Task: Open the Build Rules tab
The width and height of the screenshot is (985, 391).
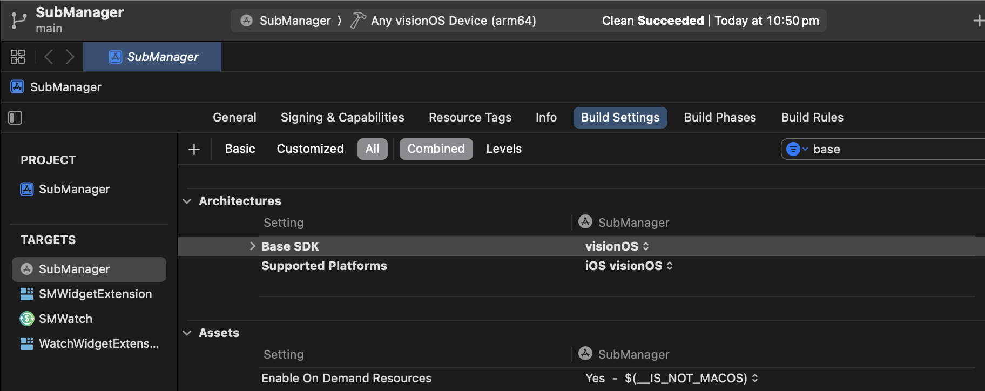Action: coord(812,117)
